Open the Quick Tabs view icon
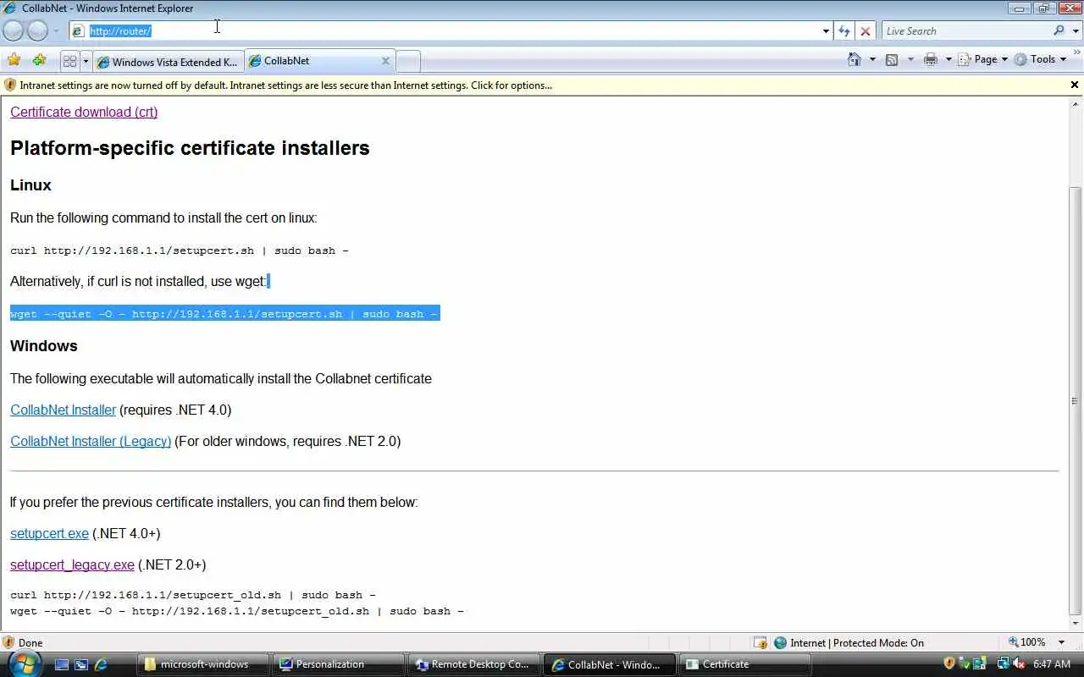 click(x=69, y=61)
